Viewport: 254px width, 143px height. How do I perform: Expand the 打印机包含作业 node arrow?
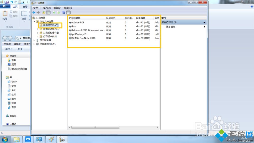click(38, 33)
